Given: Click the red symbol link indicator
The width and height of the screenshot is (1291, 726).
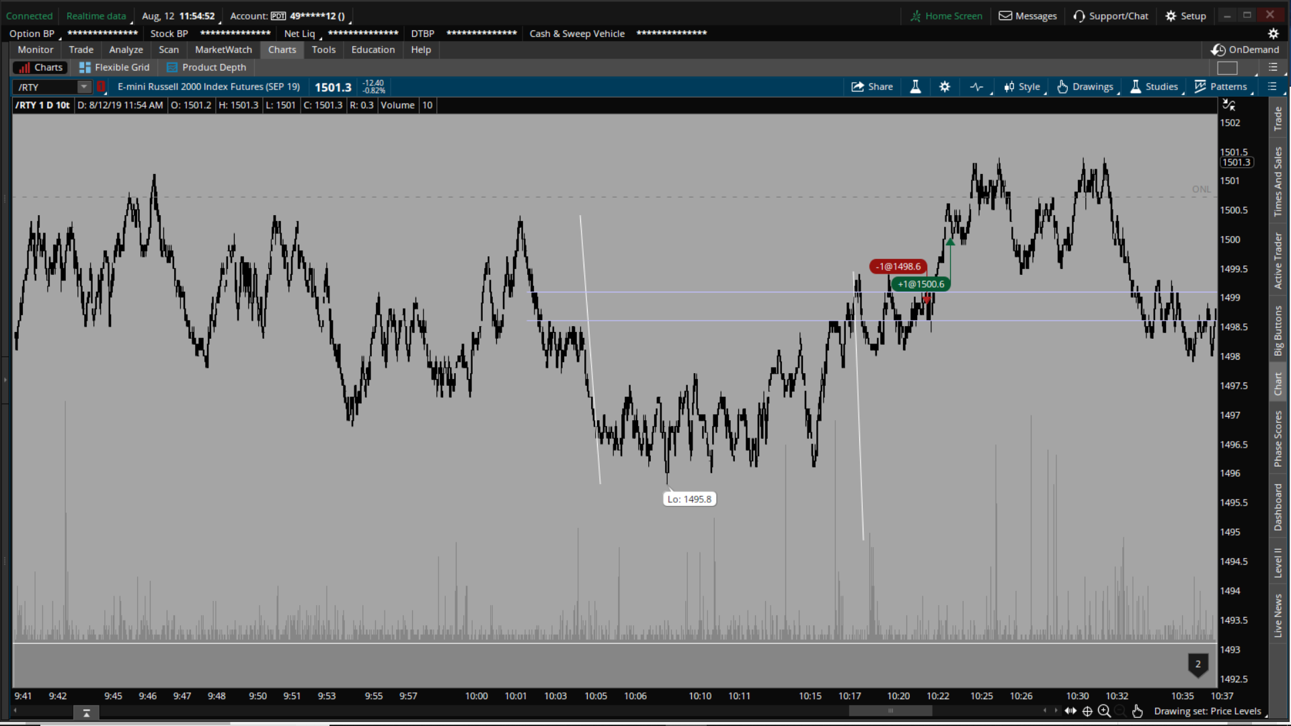Looking at the screenshot, I should 101,87.
